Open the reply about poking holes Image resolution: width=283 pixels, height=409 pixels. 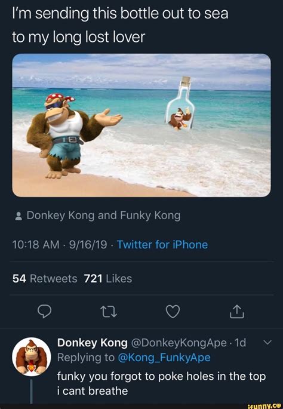161,383
